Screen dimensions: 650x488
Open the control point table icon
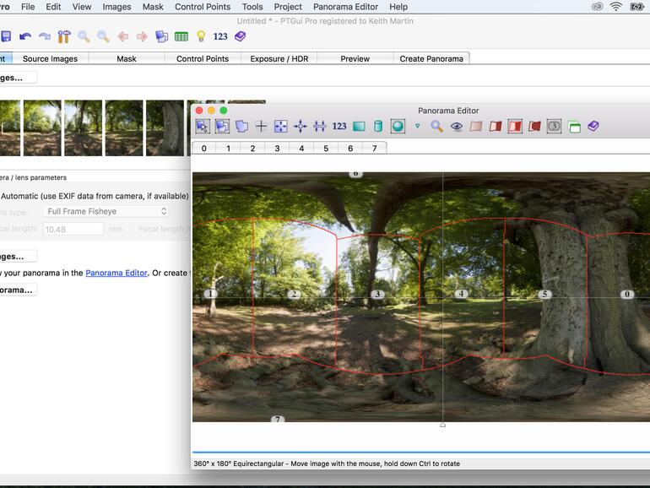(x=181, y=36)
